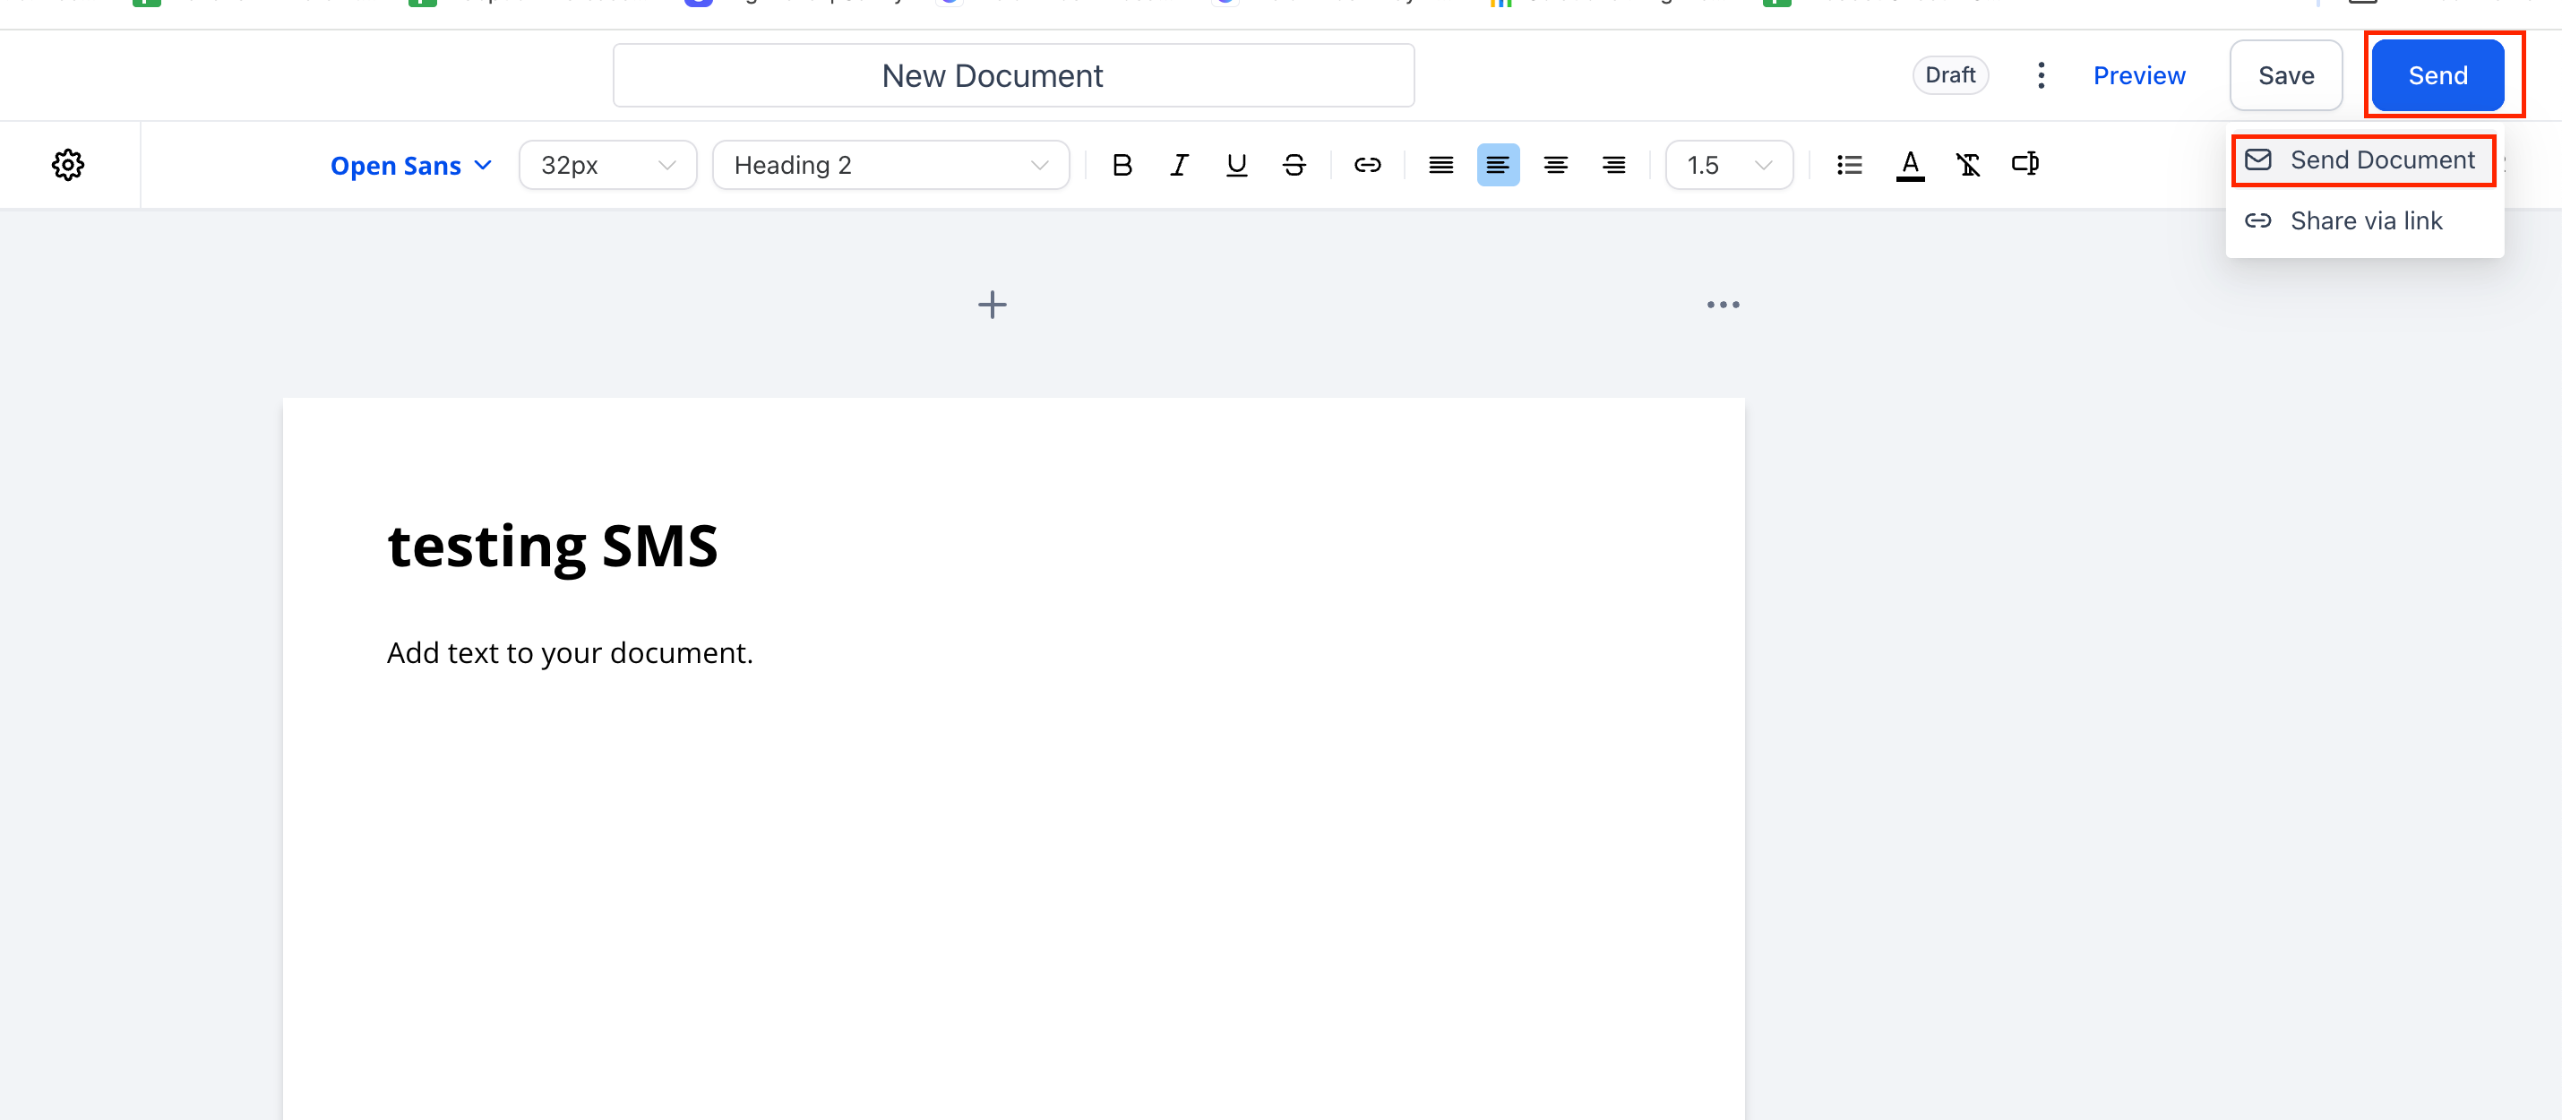Insert a hyperlink from the toolbar
This screenshot has width=2562, height=1120.
click(x=1366, y=165)
